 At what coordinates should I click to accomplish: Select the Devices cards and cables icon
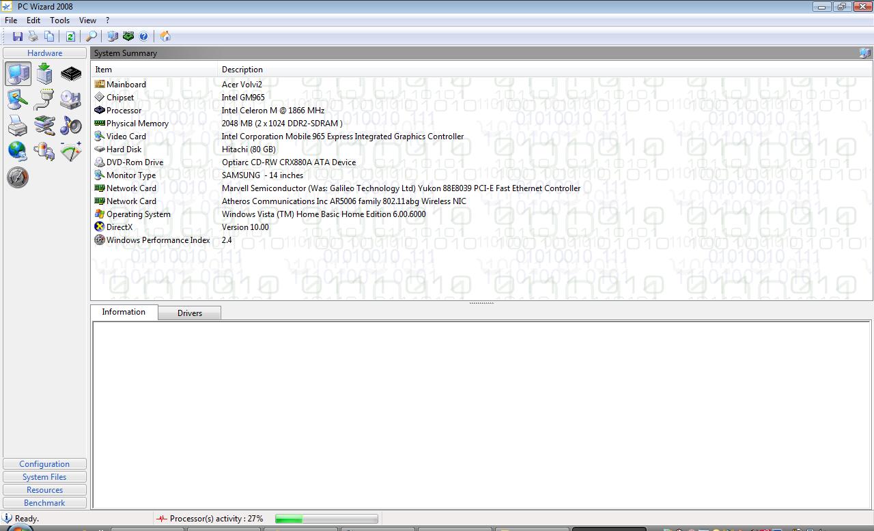[x=44, y=126]
